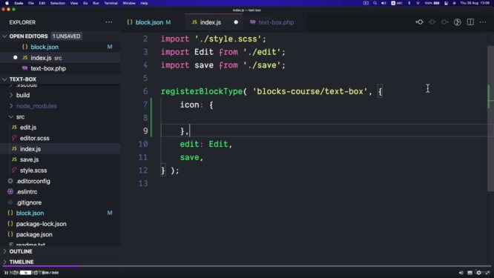Click JSON icon beside package.json
Viewport: 494px width, 278px height.
tap(10, 234)
